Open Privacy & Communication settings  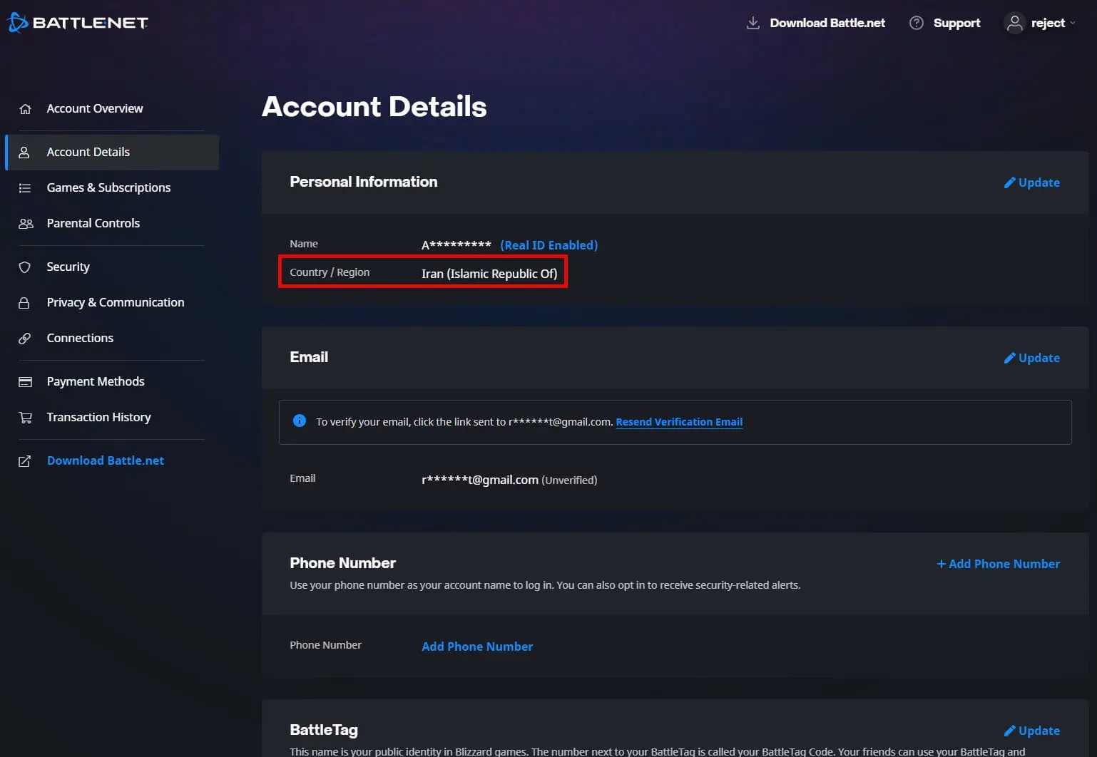pos(116,302)
